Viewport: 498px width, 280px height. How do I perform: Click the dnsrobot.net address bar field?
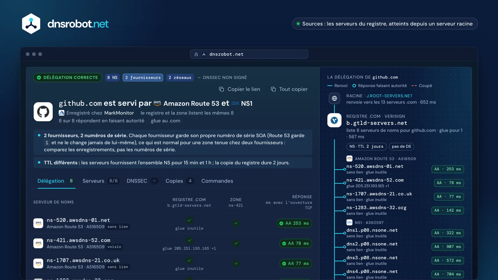tap(249, 54)
